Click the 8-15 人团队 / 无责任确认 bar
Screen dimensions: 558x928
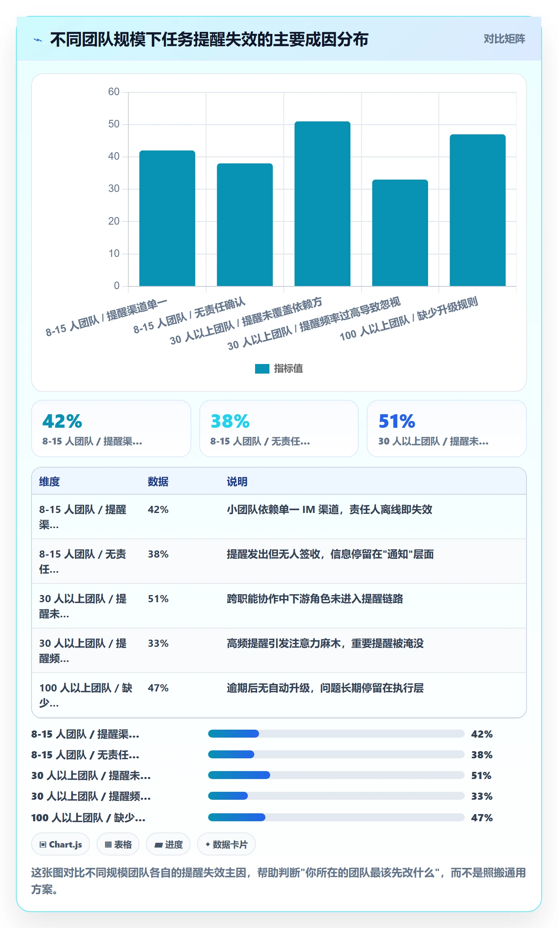(245, 225)
